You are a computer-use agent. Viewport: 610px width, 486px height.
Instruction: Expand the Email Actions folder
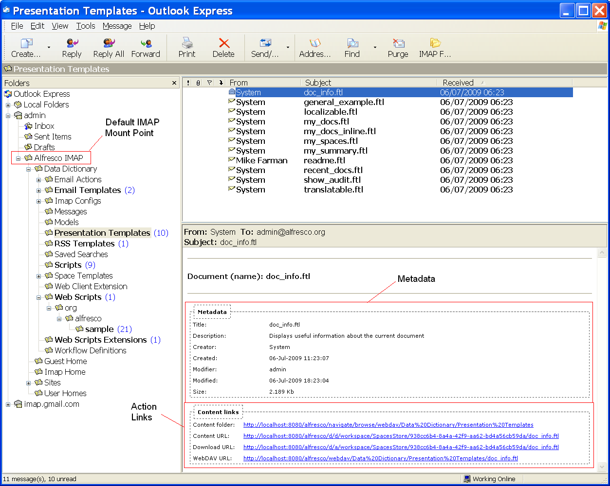[39, 179]
